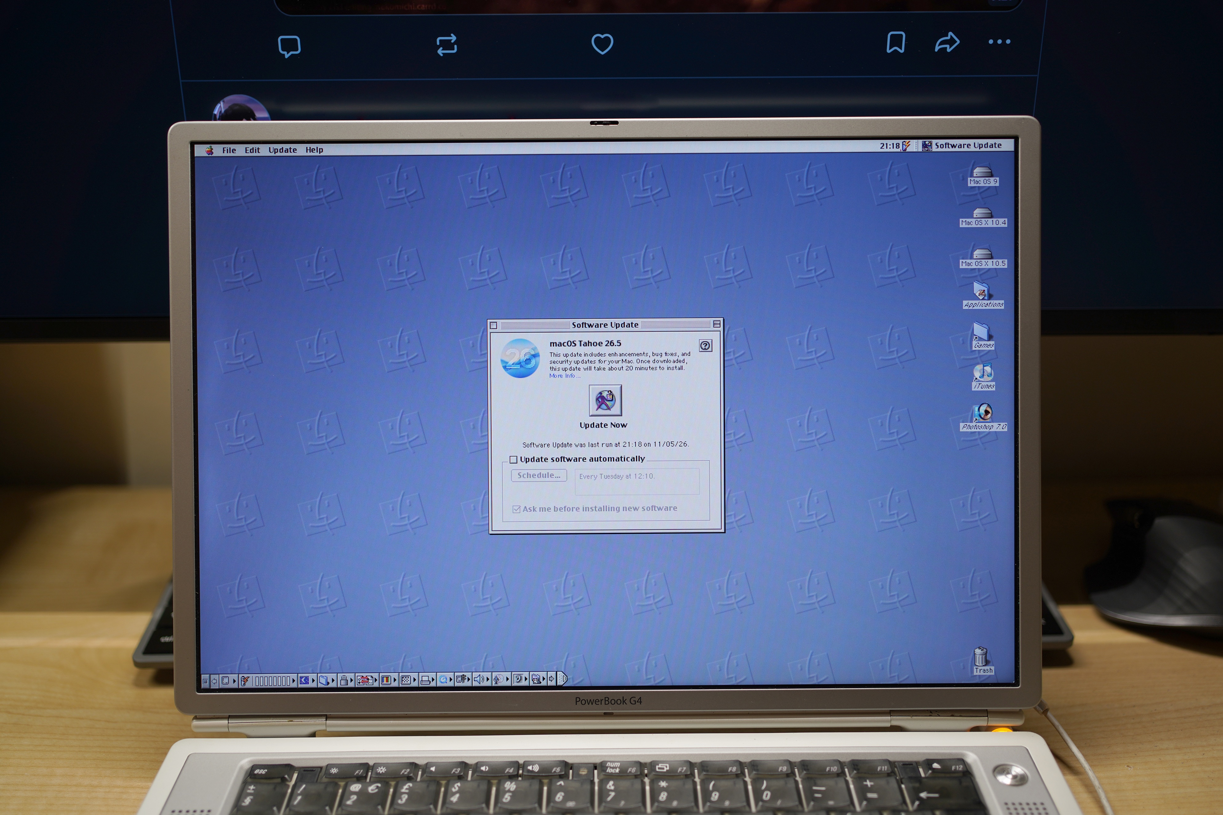Select the Mac OS X 10.4 drive
The image size is (1223, 815).
coord(983,217)
